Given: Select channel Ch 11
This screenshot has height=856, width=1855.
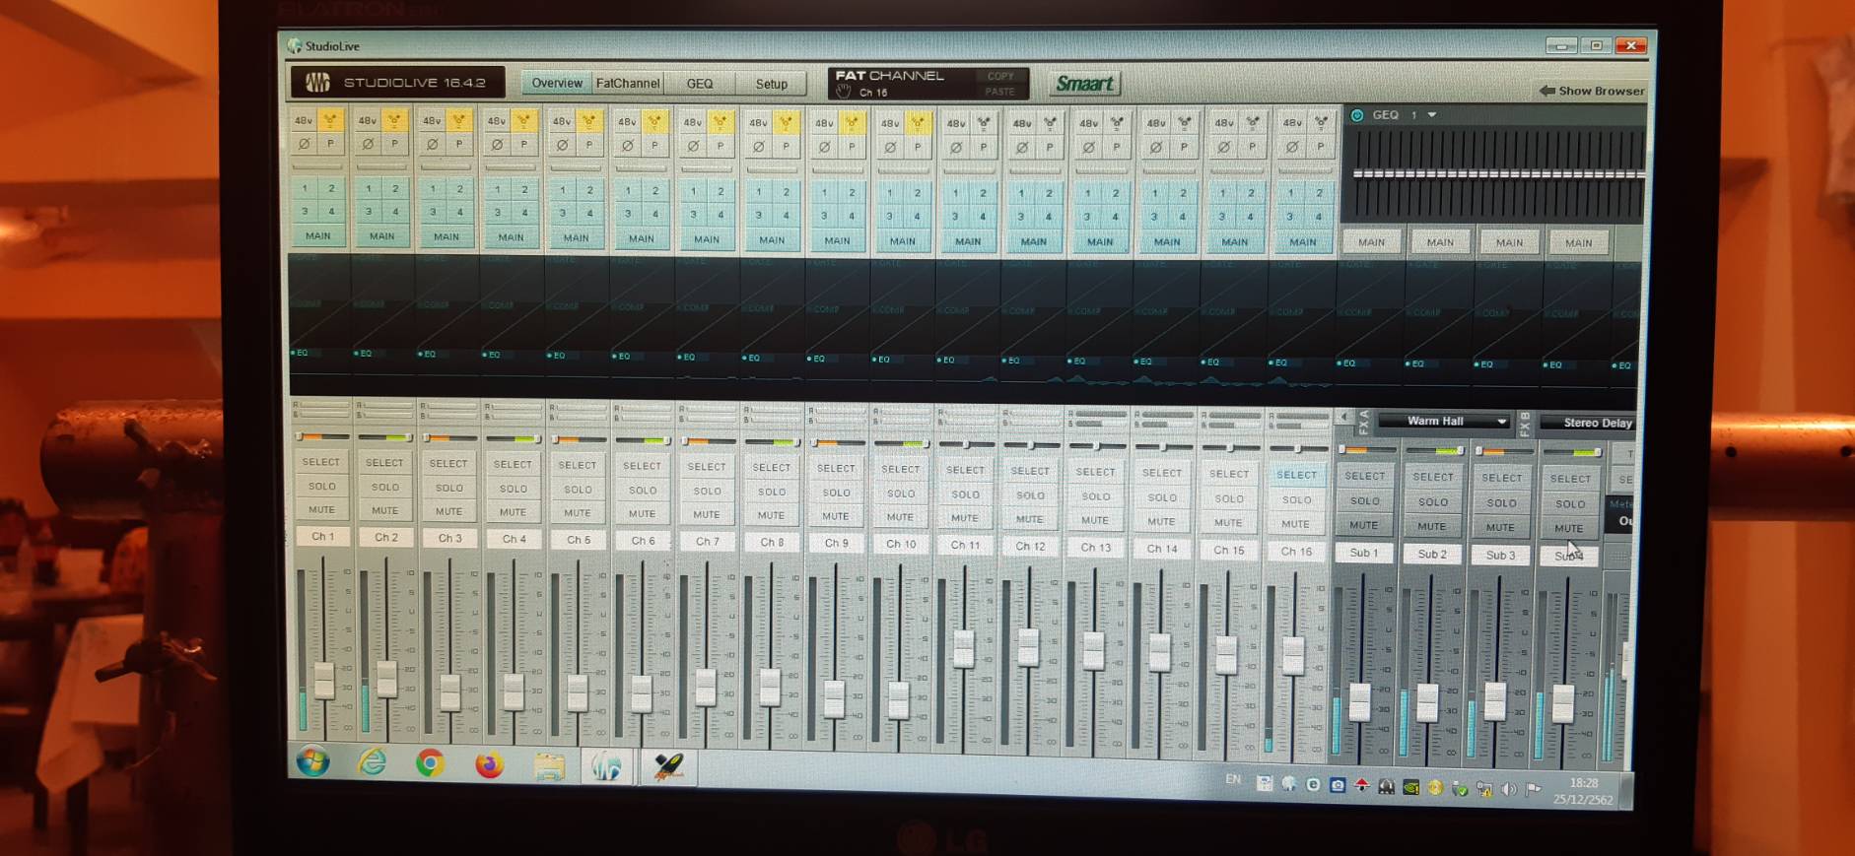Looking at the screenshot, I should pyautogui.click(x=965, y=470).
